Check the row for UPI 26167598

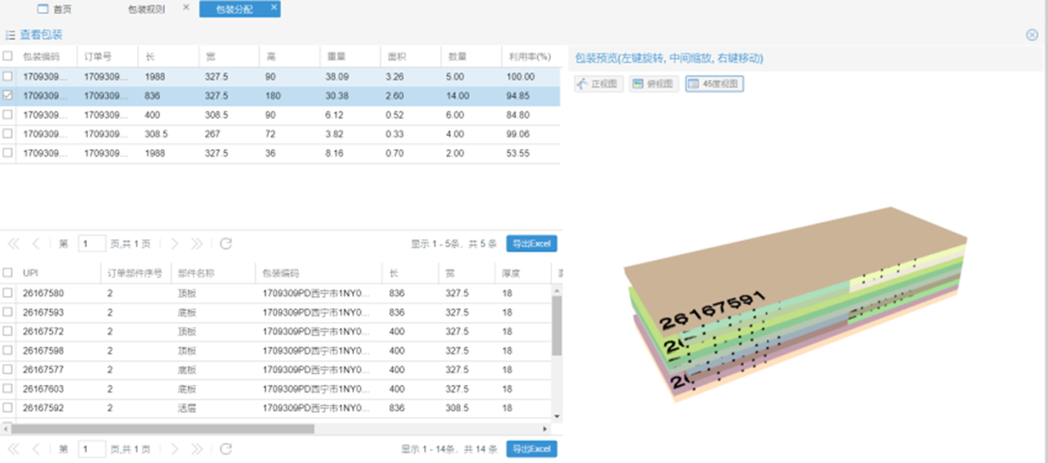click(x=8, y=351)
